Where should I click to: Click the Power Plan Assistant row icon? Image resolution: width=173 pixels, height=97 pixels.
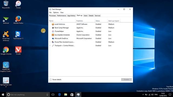pyautogui.click(x=53, y=42)
